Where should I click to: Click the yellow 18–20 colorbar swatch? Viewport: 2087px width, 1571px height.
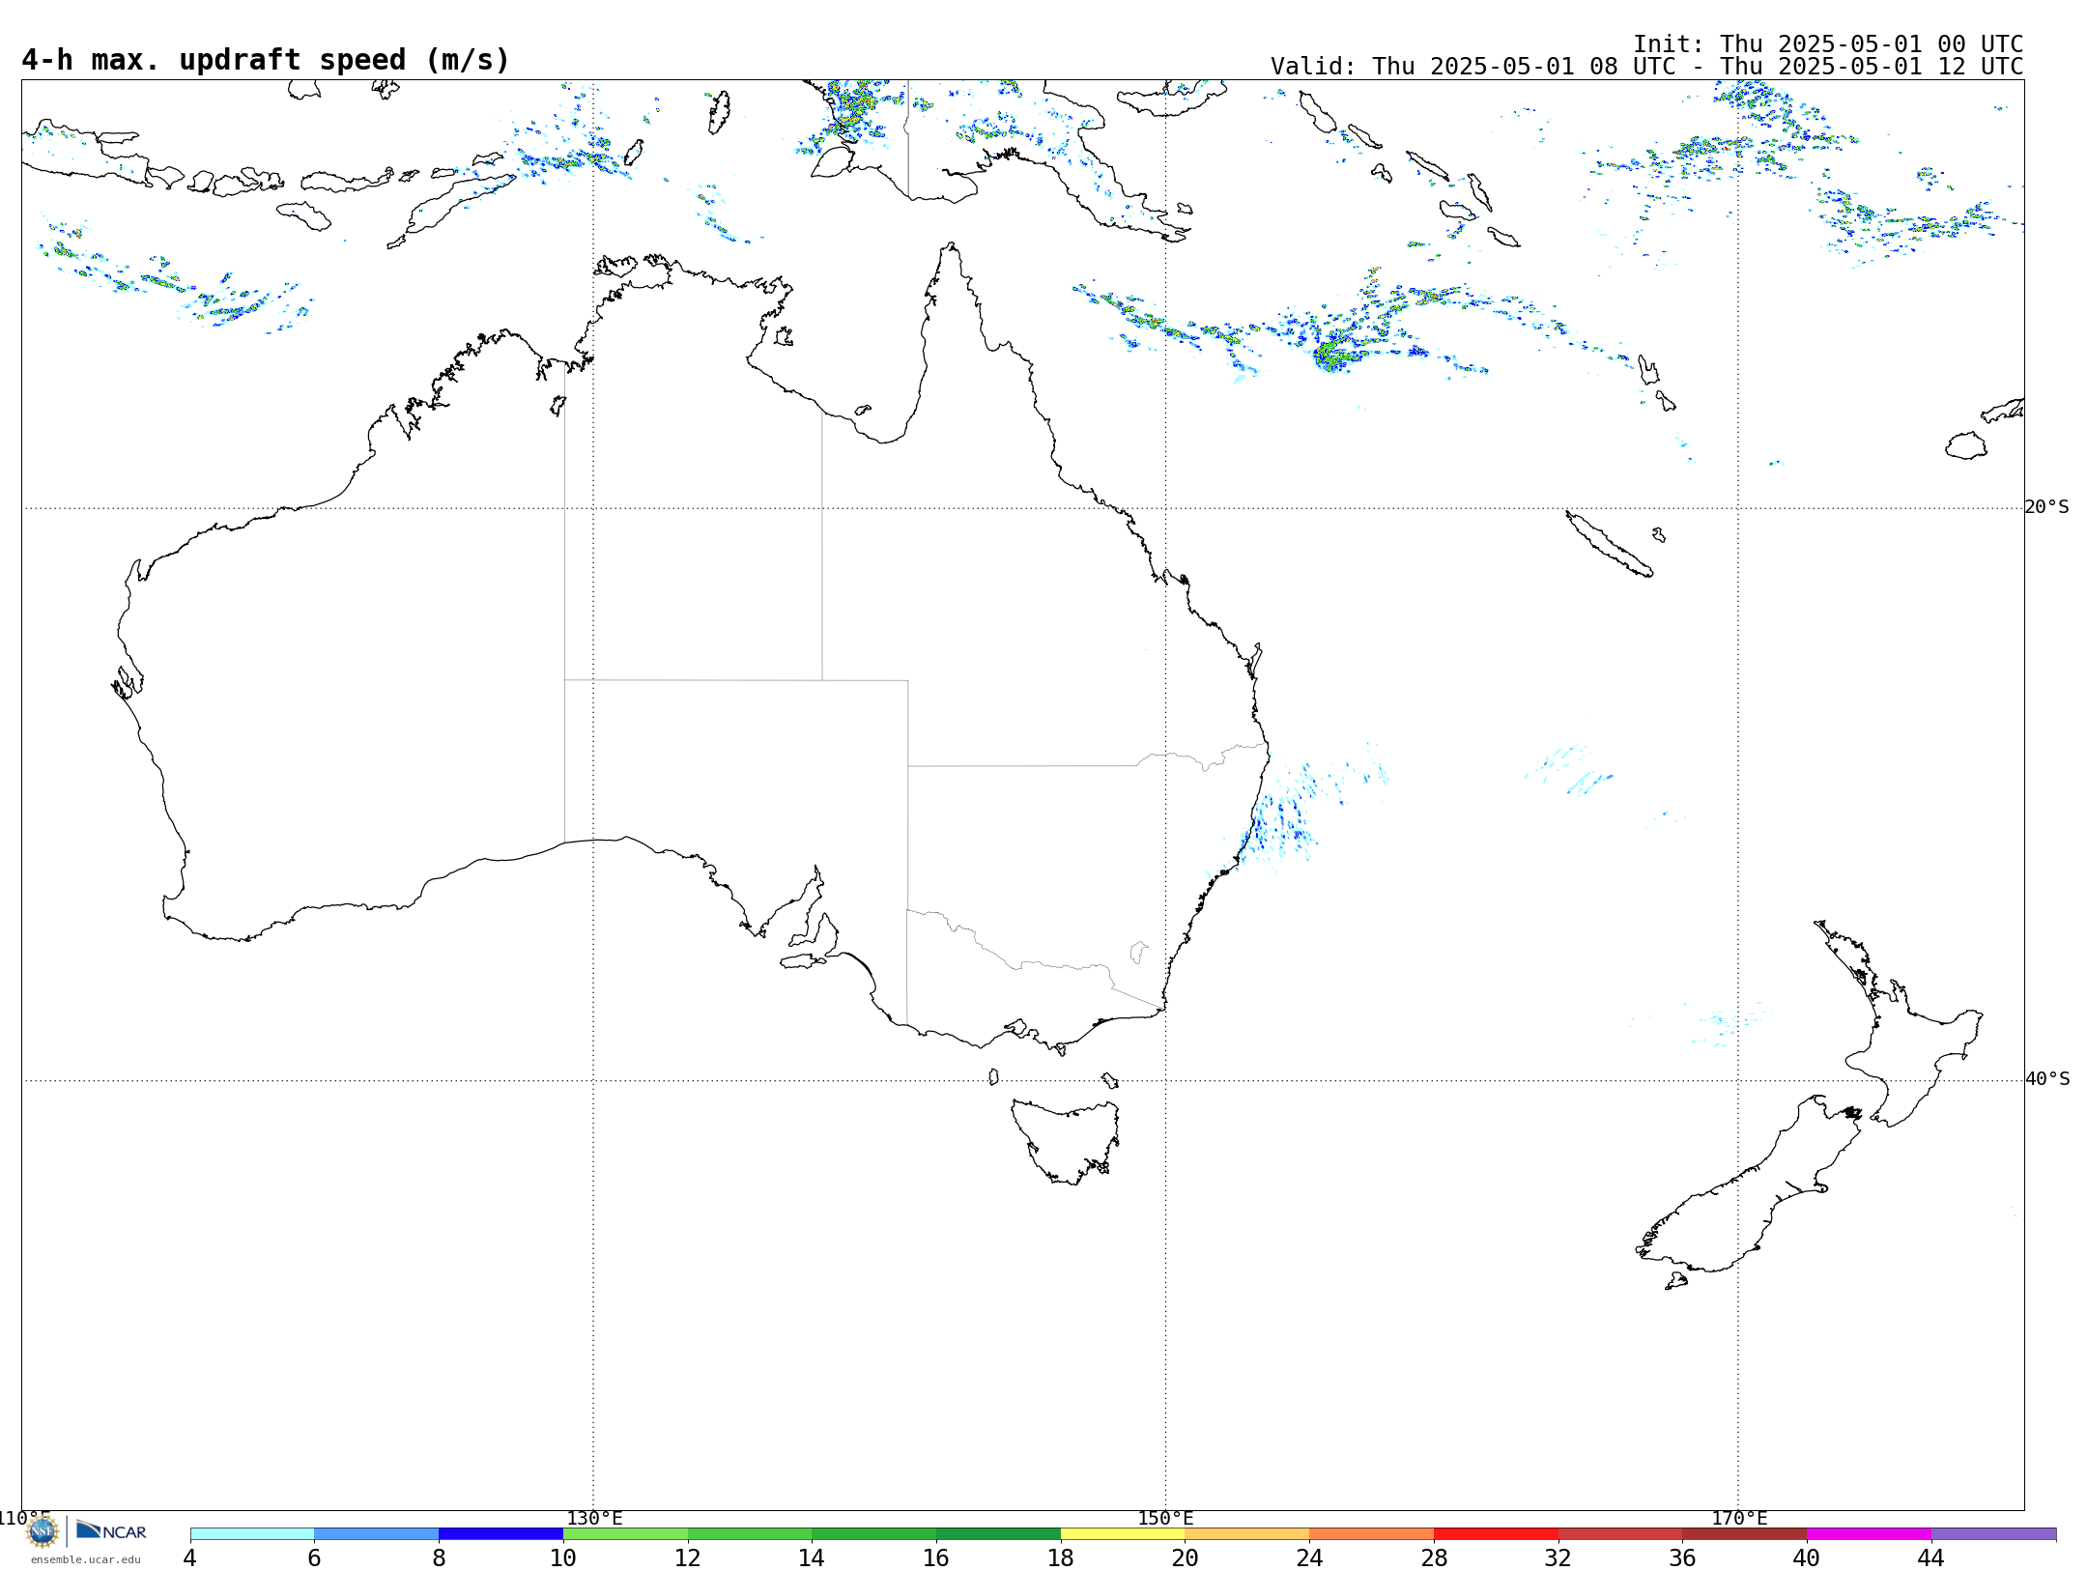[1123, 1533]
